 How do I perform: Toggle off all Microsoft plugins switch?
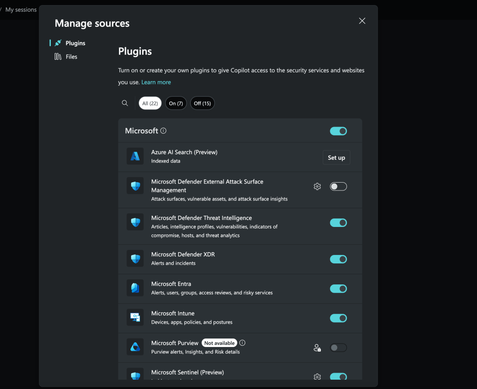(338, 131)
